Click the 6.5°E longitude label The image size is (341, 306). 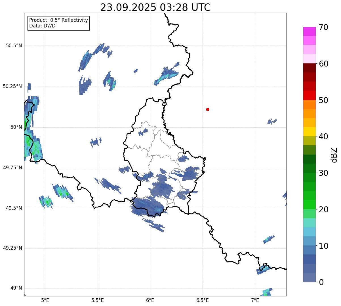[203, 300]
